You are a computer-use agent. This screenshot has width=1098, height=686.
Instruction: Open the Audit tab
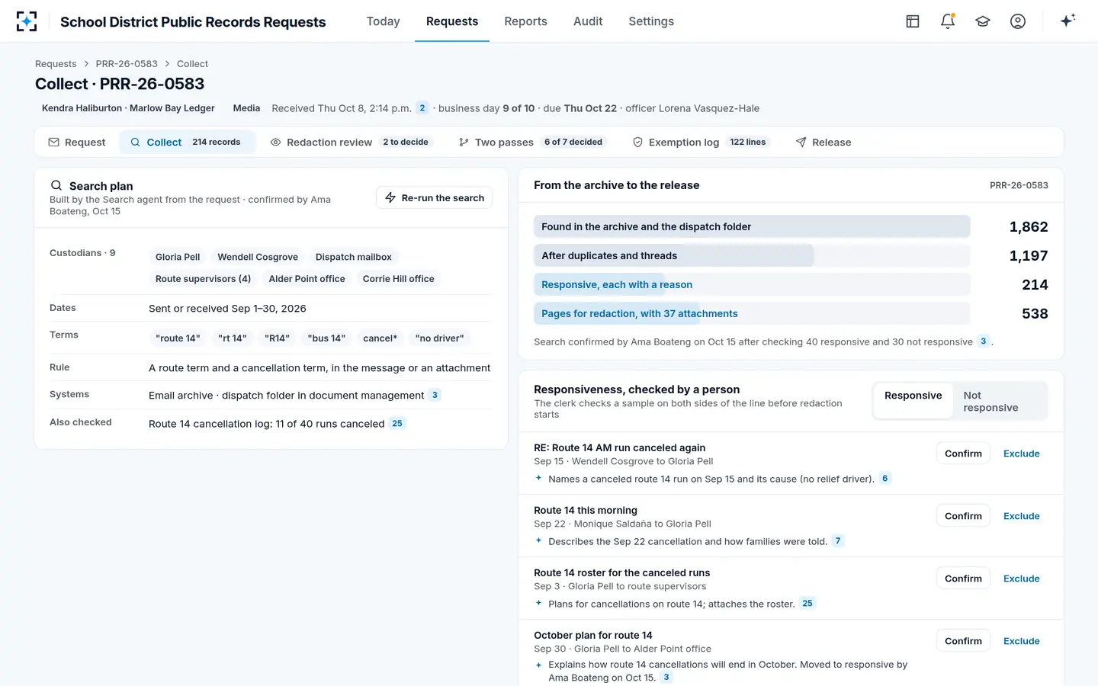tap(588, 21)
